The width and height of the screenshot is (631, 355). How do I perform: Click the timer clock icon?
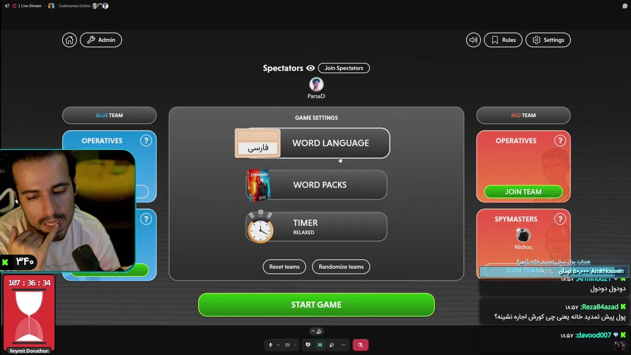(x=260, y=227)
